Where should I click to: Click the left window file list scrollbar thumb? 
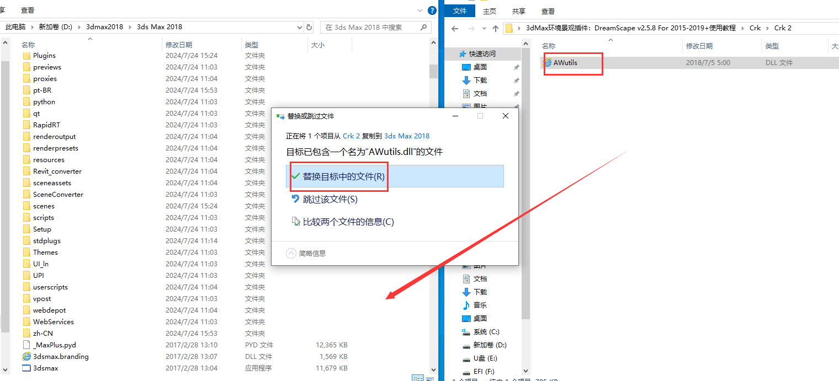click(433, 72)
